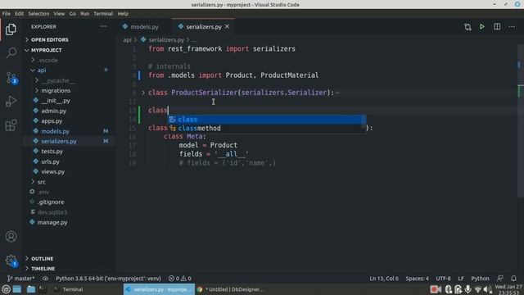
Task: Click errors and warnings count in status bar
Action: pos(180,279)
